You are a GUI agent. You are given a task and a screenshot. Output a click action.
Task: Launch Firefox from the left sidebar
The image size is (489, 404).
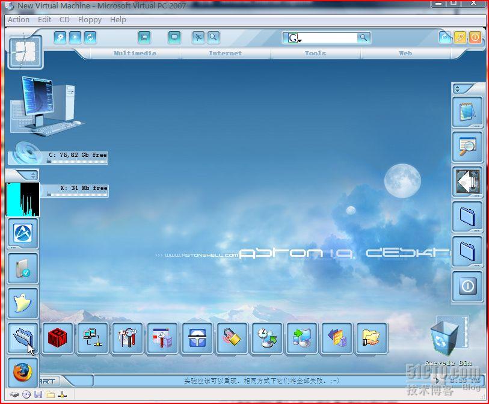point(23,373)
